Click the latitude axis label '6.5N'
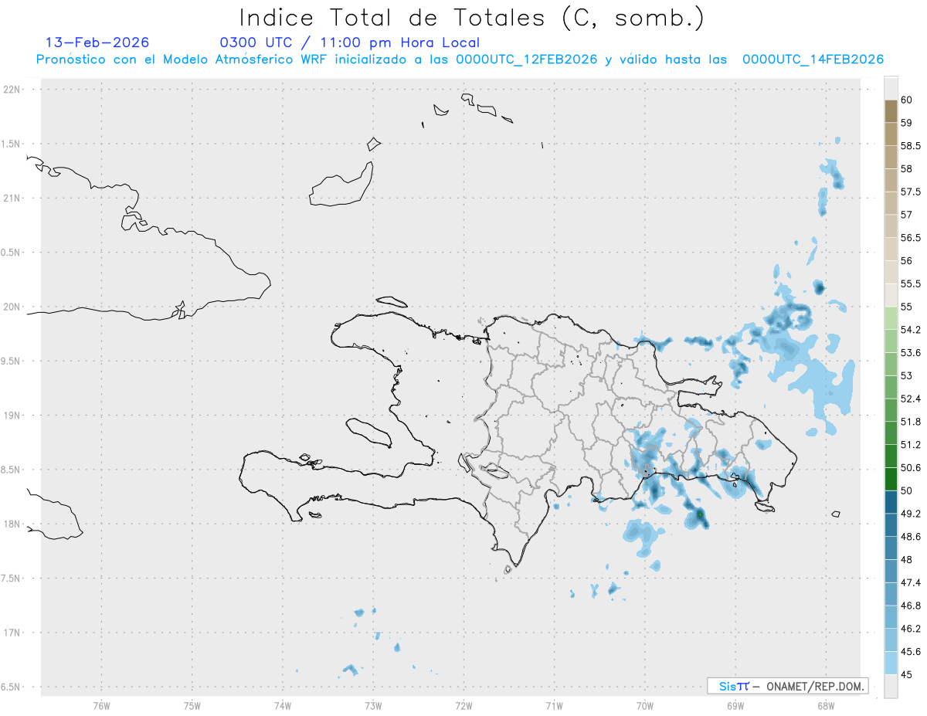 [x=11, y=687]
